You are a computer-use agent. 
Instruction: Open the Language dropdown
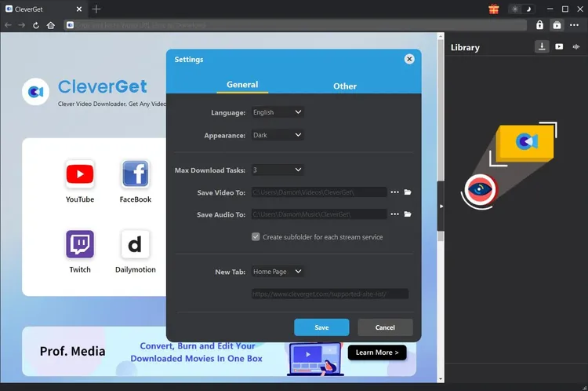point(277,112)
